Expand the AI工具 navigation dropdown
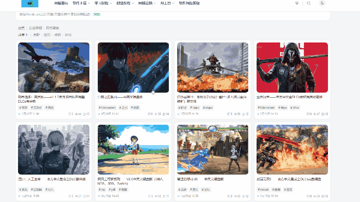This screenshot has height=202, width=360. click(167, 3)
